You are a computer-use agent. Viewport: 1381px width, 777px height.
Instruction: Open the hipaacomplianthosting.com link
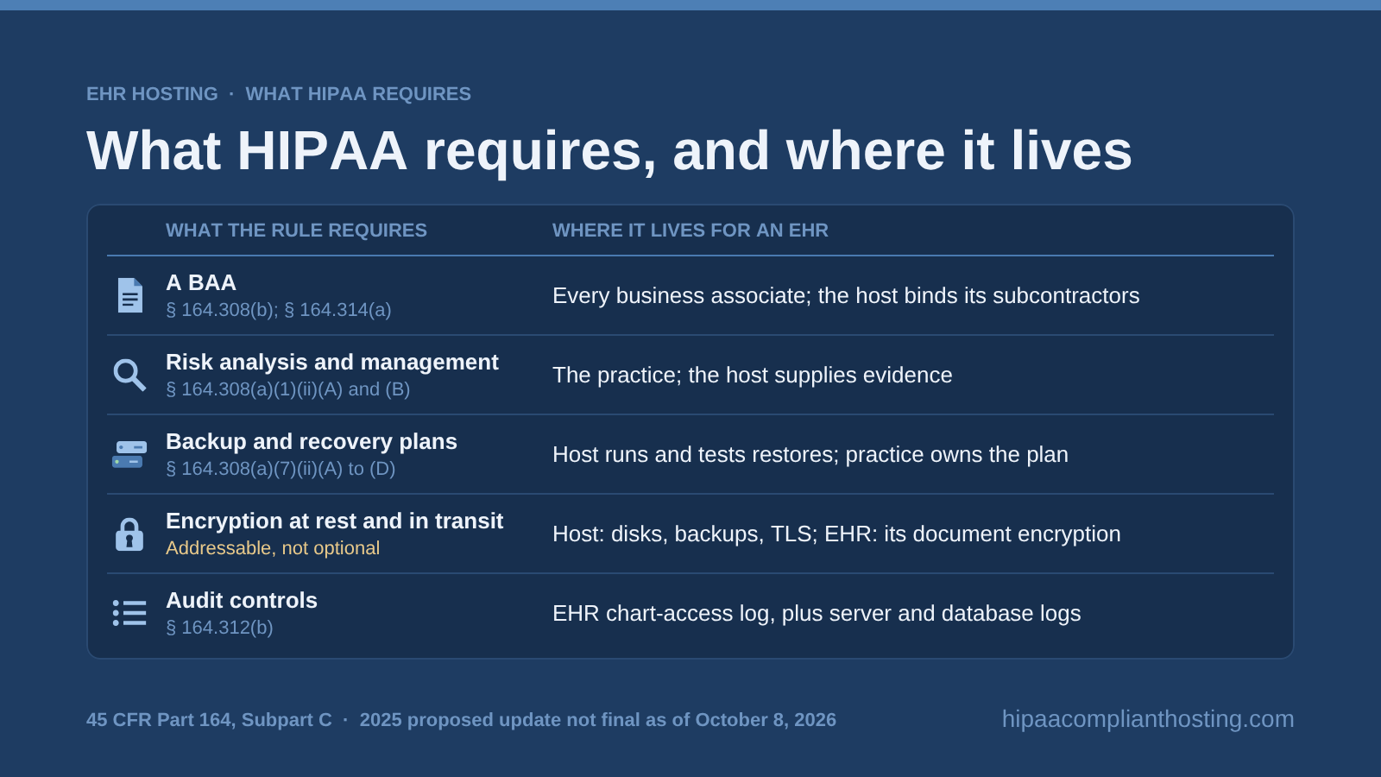click(1148, 719)
